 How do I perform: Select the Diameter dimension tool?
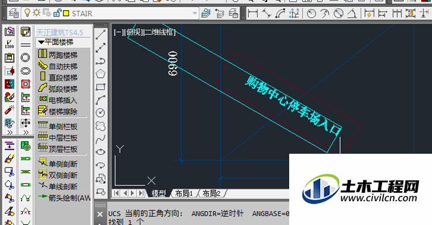pyautogui.click(x=339, y=13)
